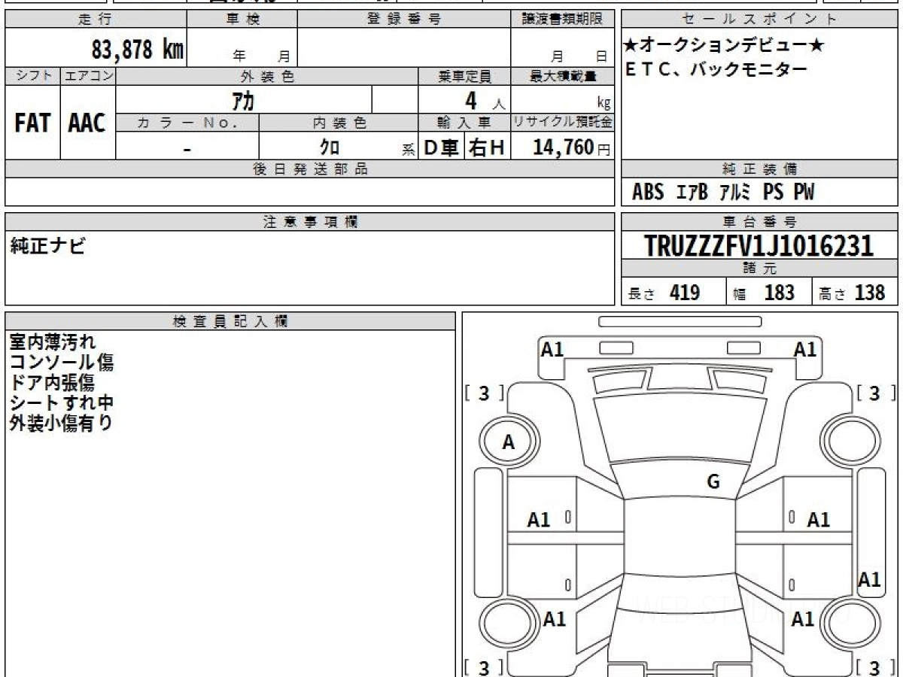Select the 検査員記入欄 section header
Image resolution: width=903 pixels, height=677 pixels.
coord(230,321)
